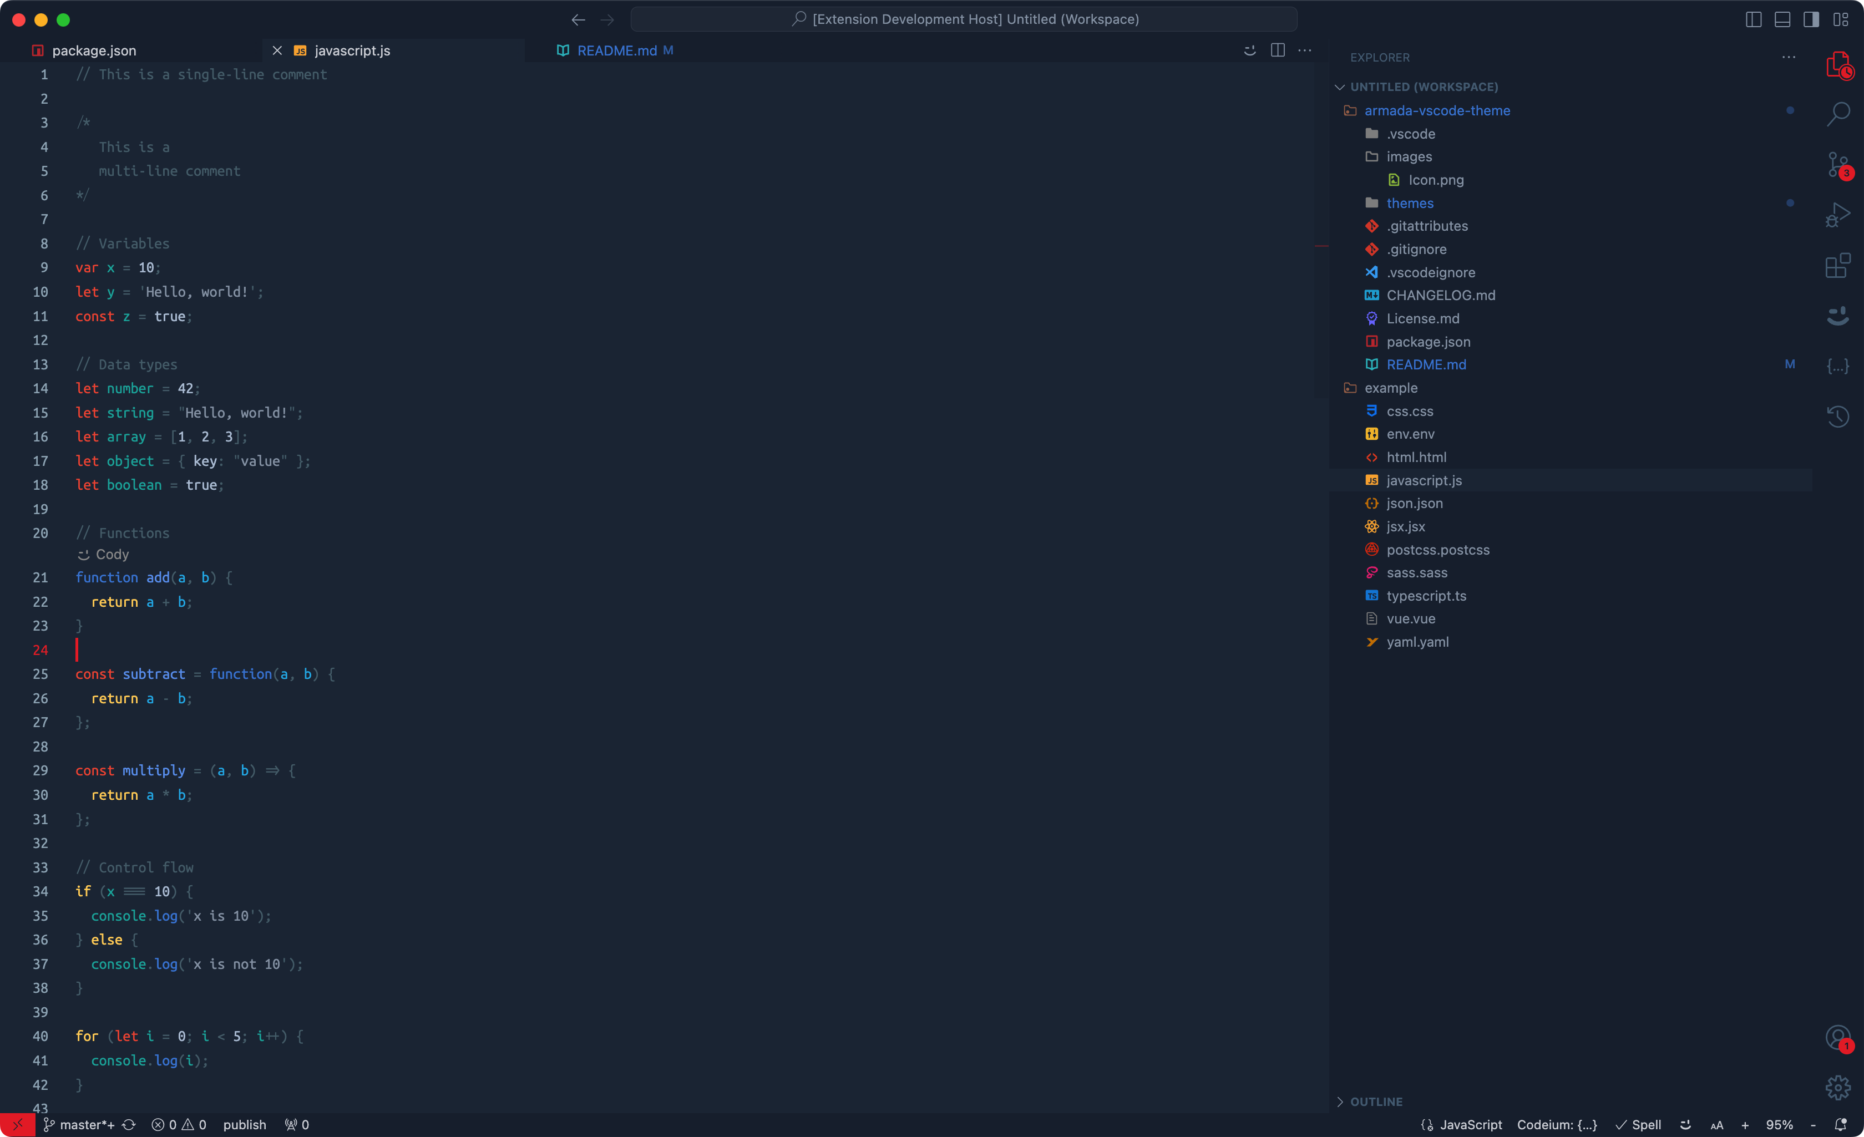Image resolution: width=1864 pixels, height=1137 pixels.
Task: Toggle the primary side bar button
Action: 1811,19
